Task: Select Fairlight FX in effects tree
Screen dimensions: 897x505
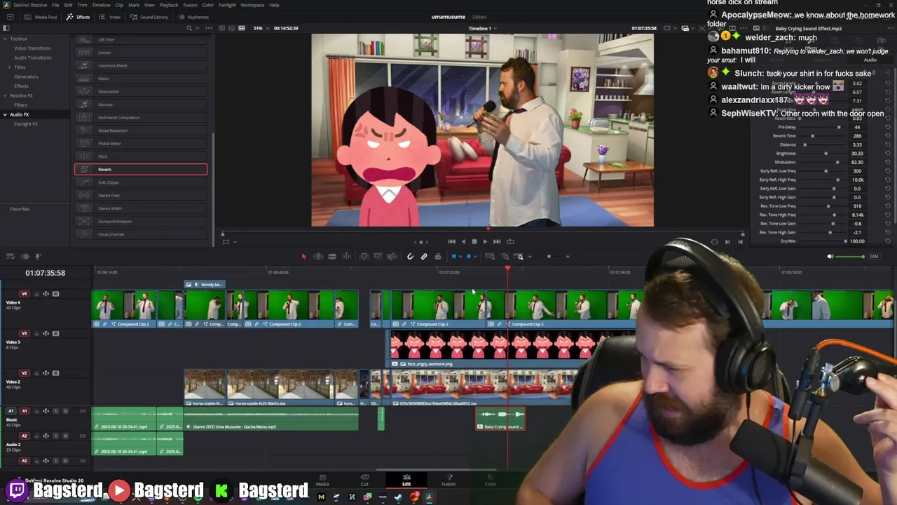Action: tap(26, 124)
